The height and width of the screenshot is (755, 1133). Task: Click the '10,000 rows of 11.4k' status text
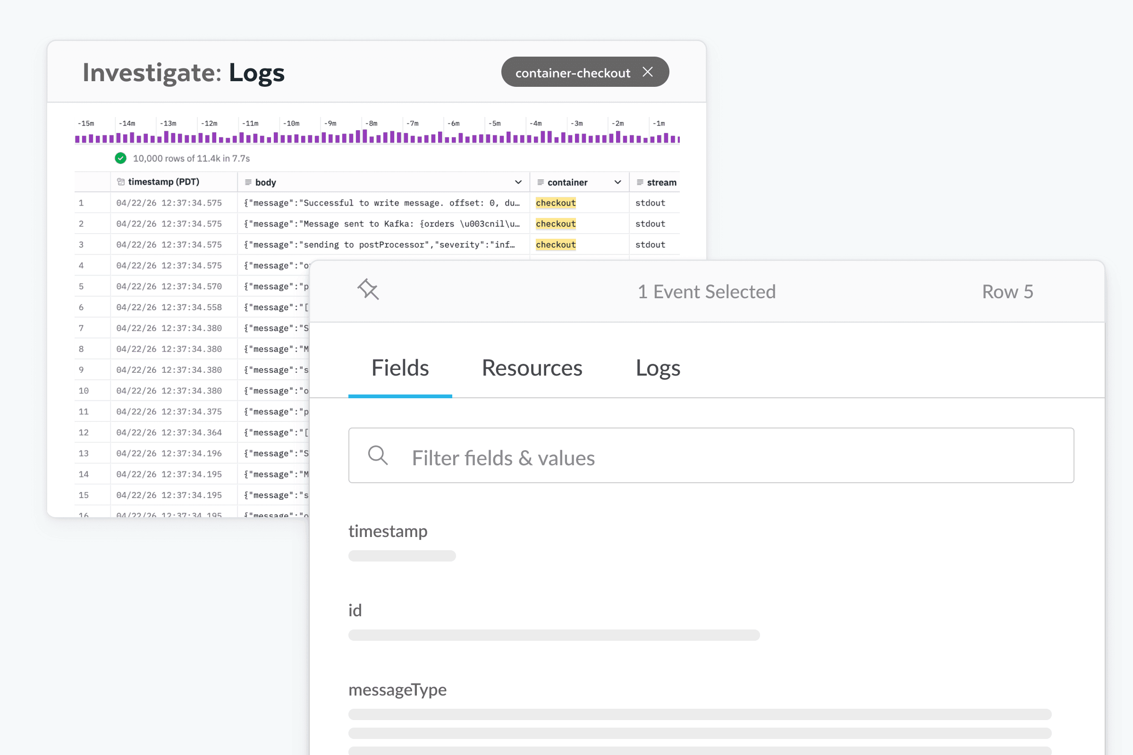coord(191,159)
